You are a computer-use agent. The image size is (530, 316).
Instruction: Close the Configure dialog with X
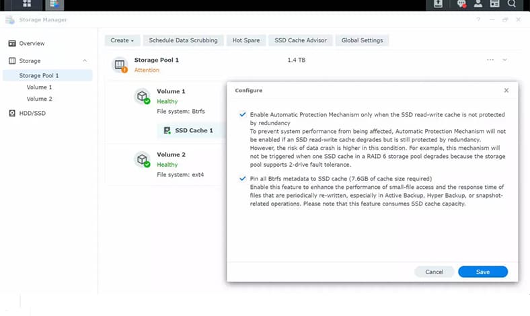pyautogui.click(x=506, y=90)
